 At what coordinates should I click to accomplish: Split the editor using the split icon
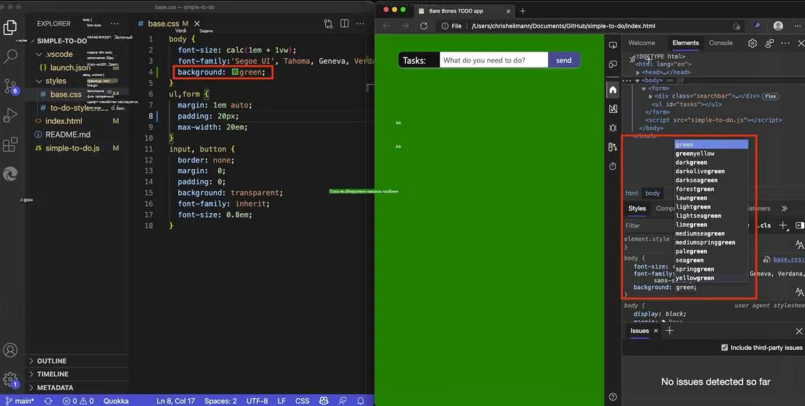(344, 23)
